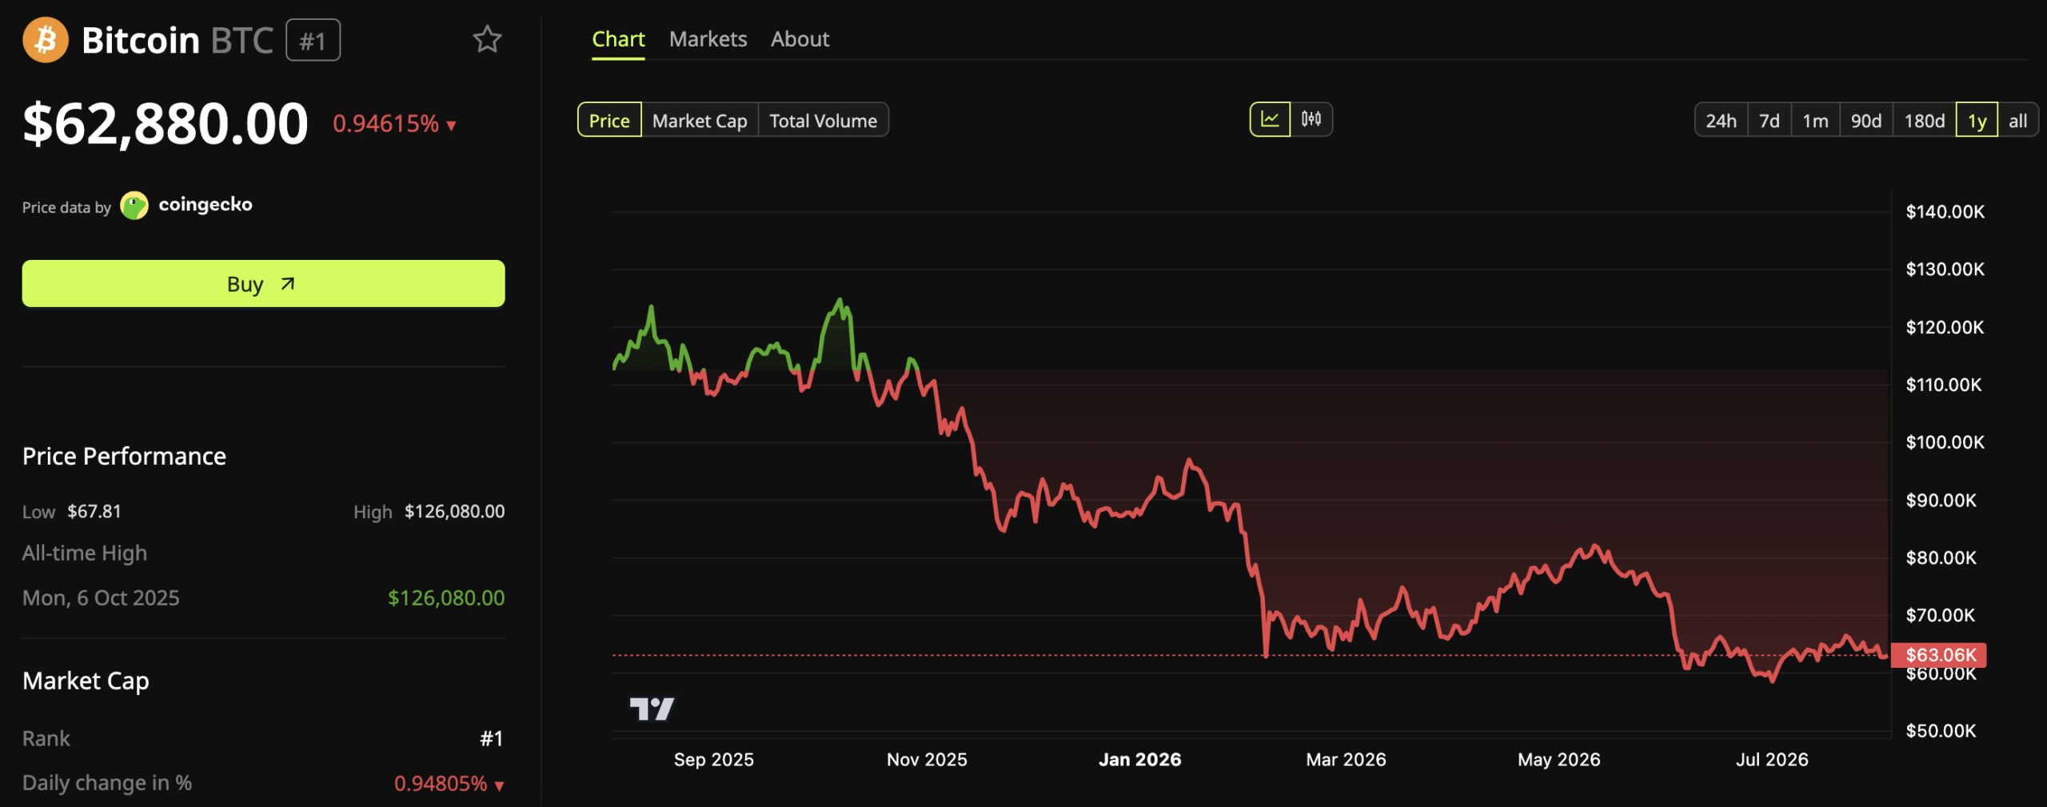Set the chart range to 7d

(x=1770, y=121)
